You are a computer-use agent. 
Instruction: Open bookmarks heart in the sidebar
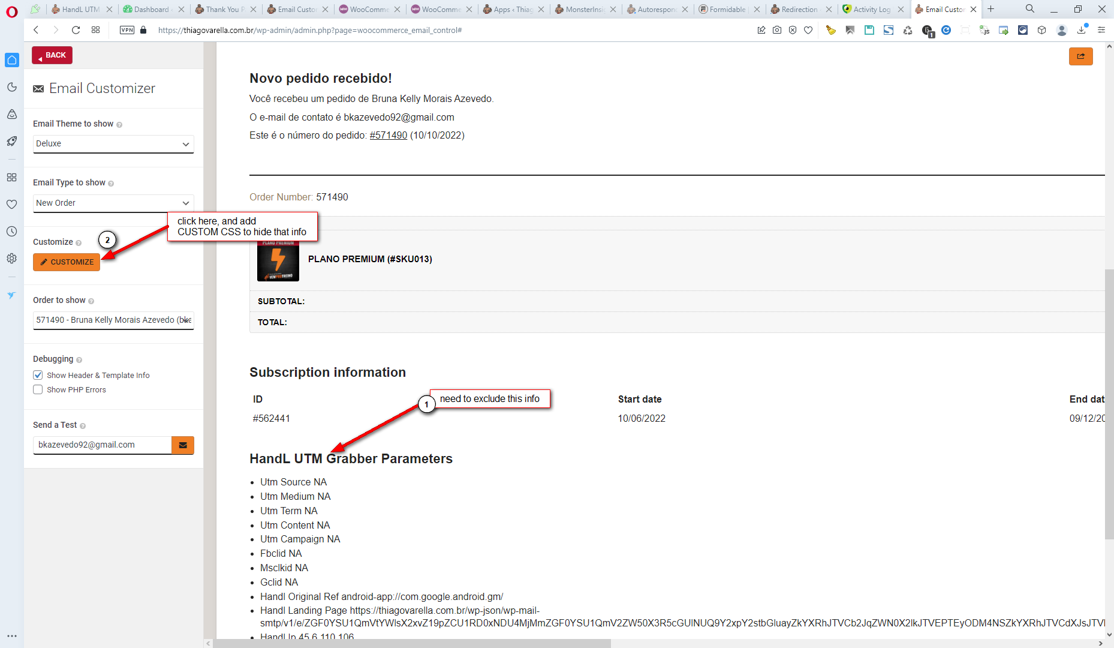click(12, 205)
